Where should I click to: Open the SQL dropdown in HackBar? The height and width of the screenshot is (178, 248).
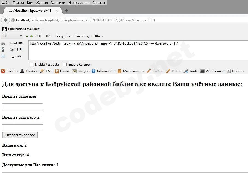pos(39,36)
